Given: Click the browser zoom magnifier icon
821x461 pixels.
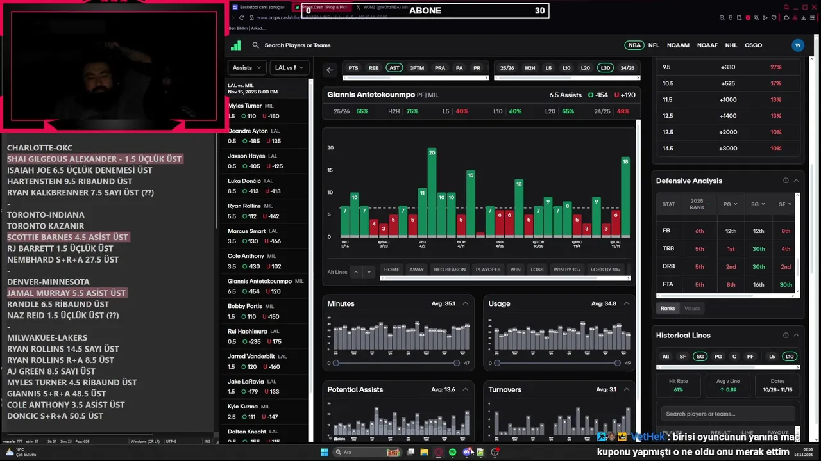Looking at the screenshot, I should pos(723,18).
